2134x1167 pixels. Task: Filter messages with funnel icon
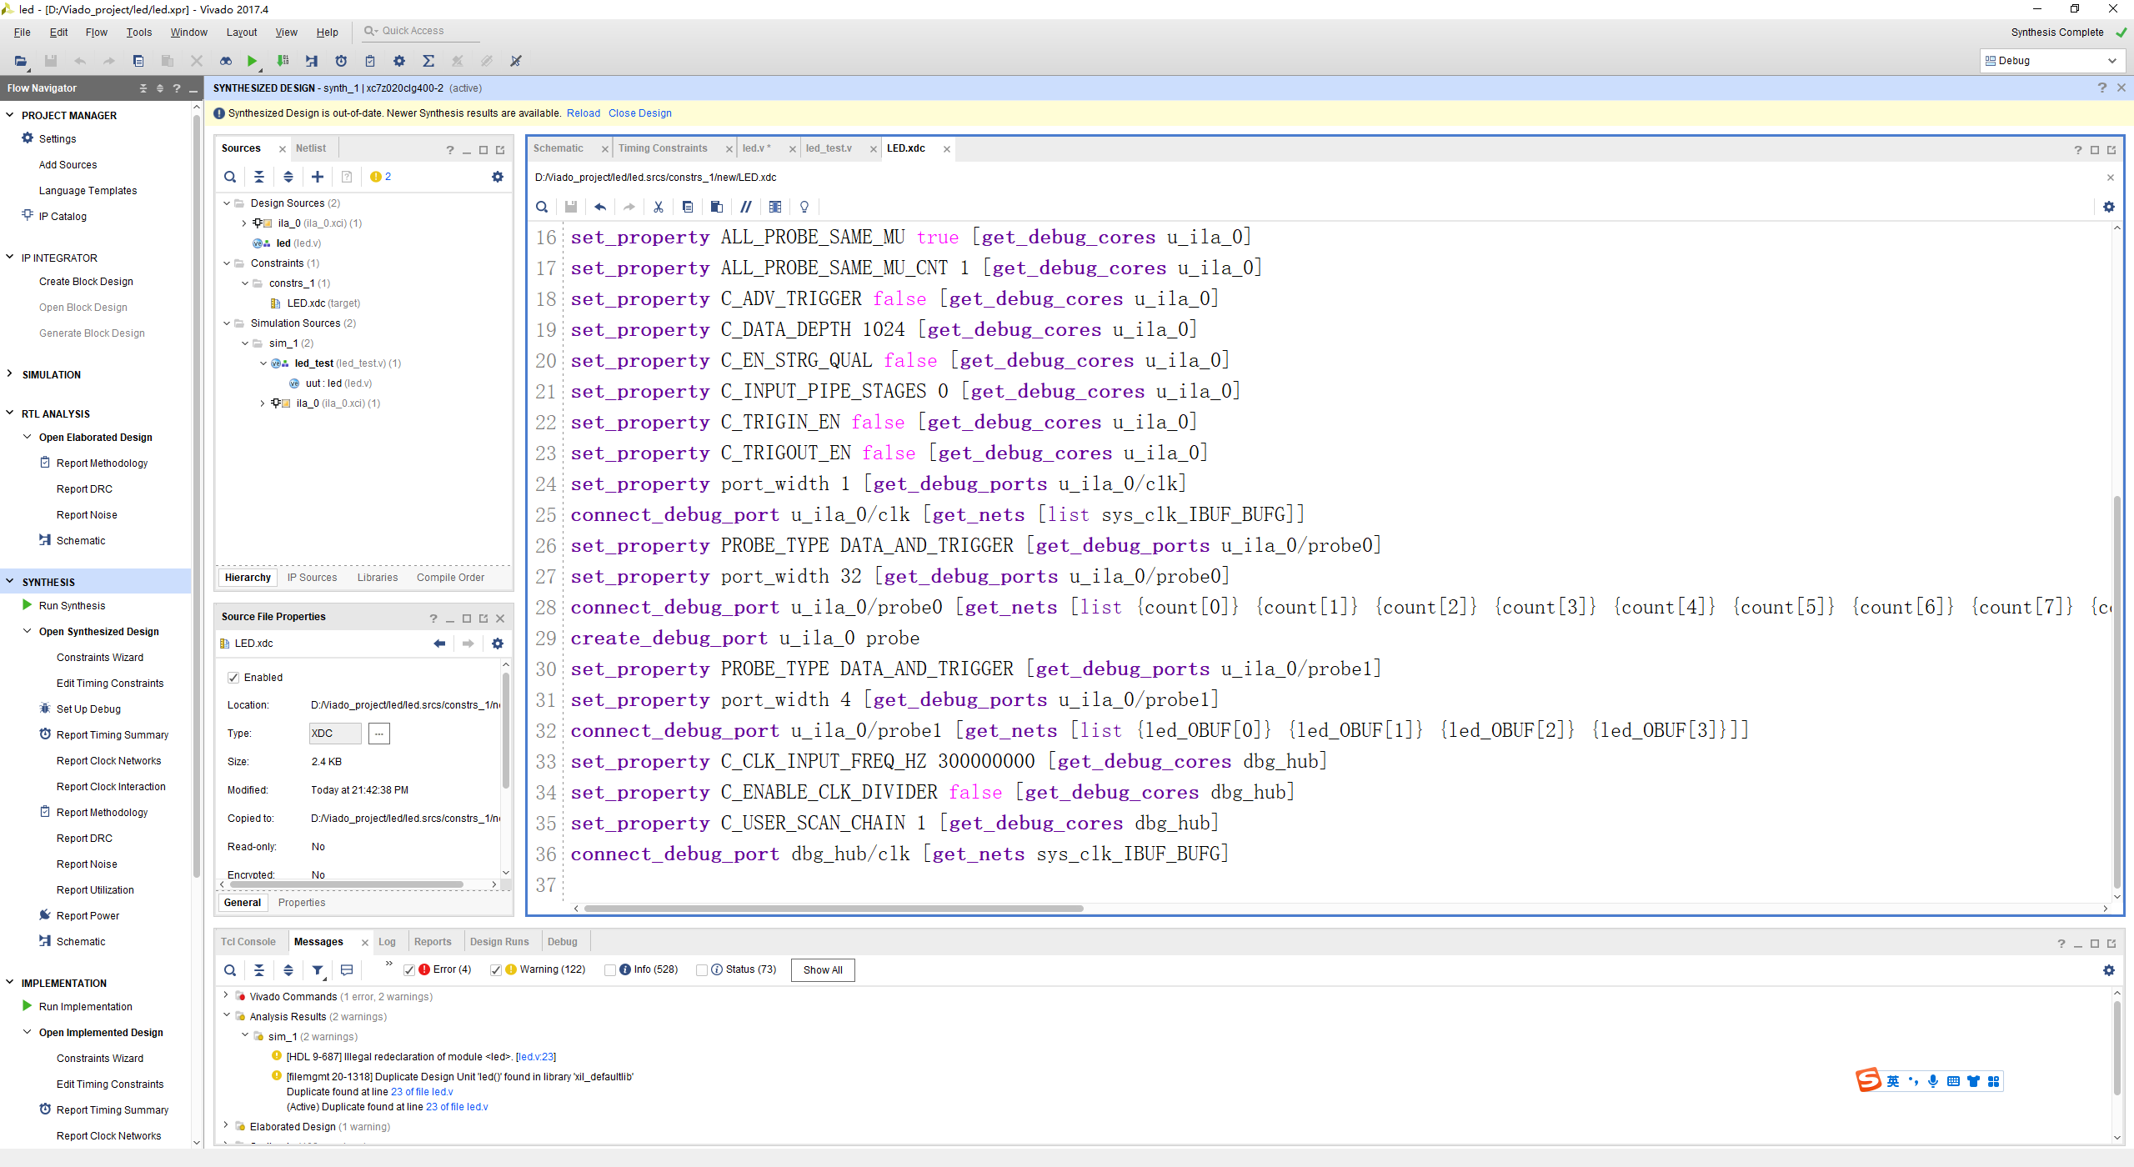pyautogui.click(x=318, y=970)
